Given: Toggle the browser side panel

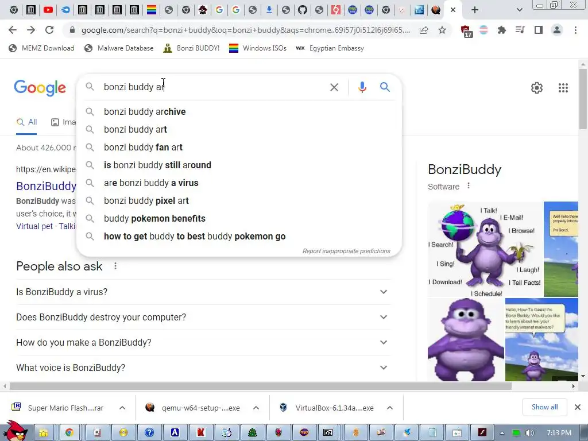Looking at the screenshot, I should pos(538,30).
